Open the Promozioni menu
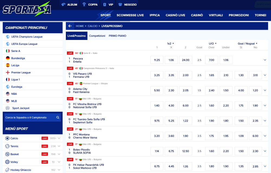Viewport: 271px width, 173px height. tap(239, 15)
